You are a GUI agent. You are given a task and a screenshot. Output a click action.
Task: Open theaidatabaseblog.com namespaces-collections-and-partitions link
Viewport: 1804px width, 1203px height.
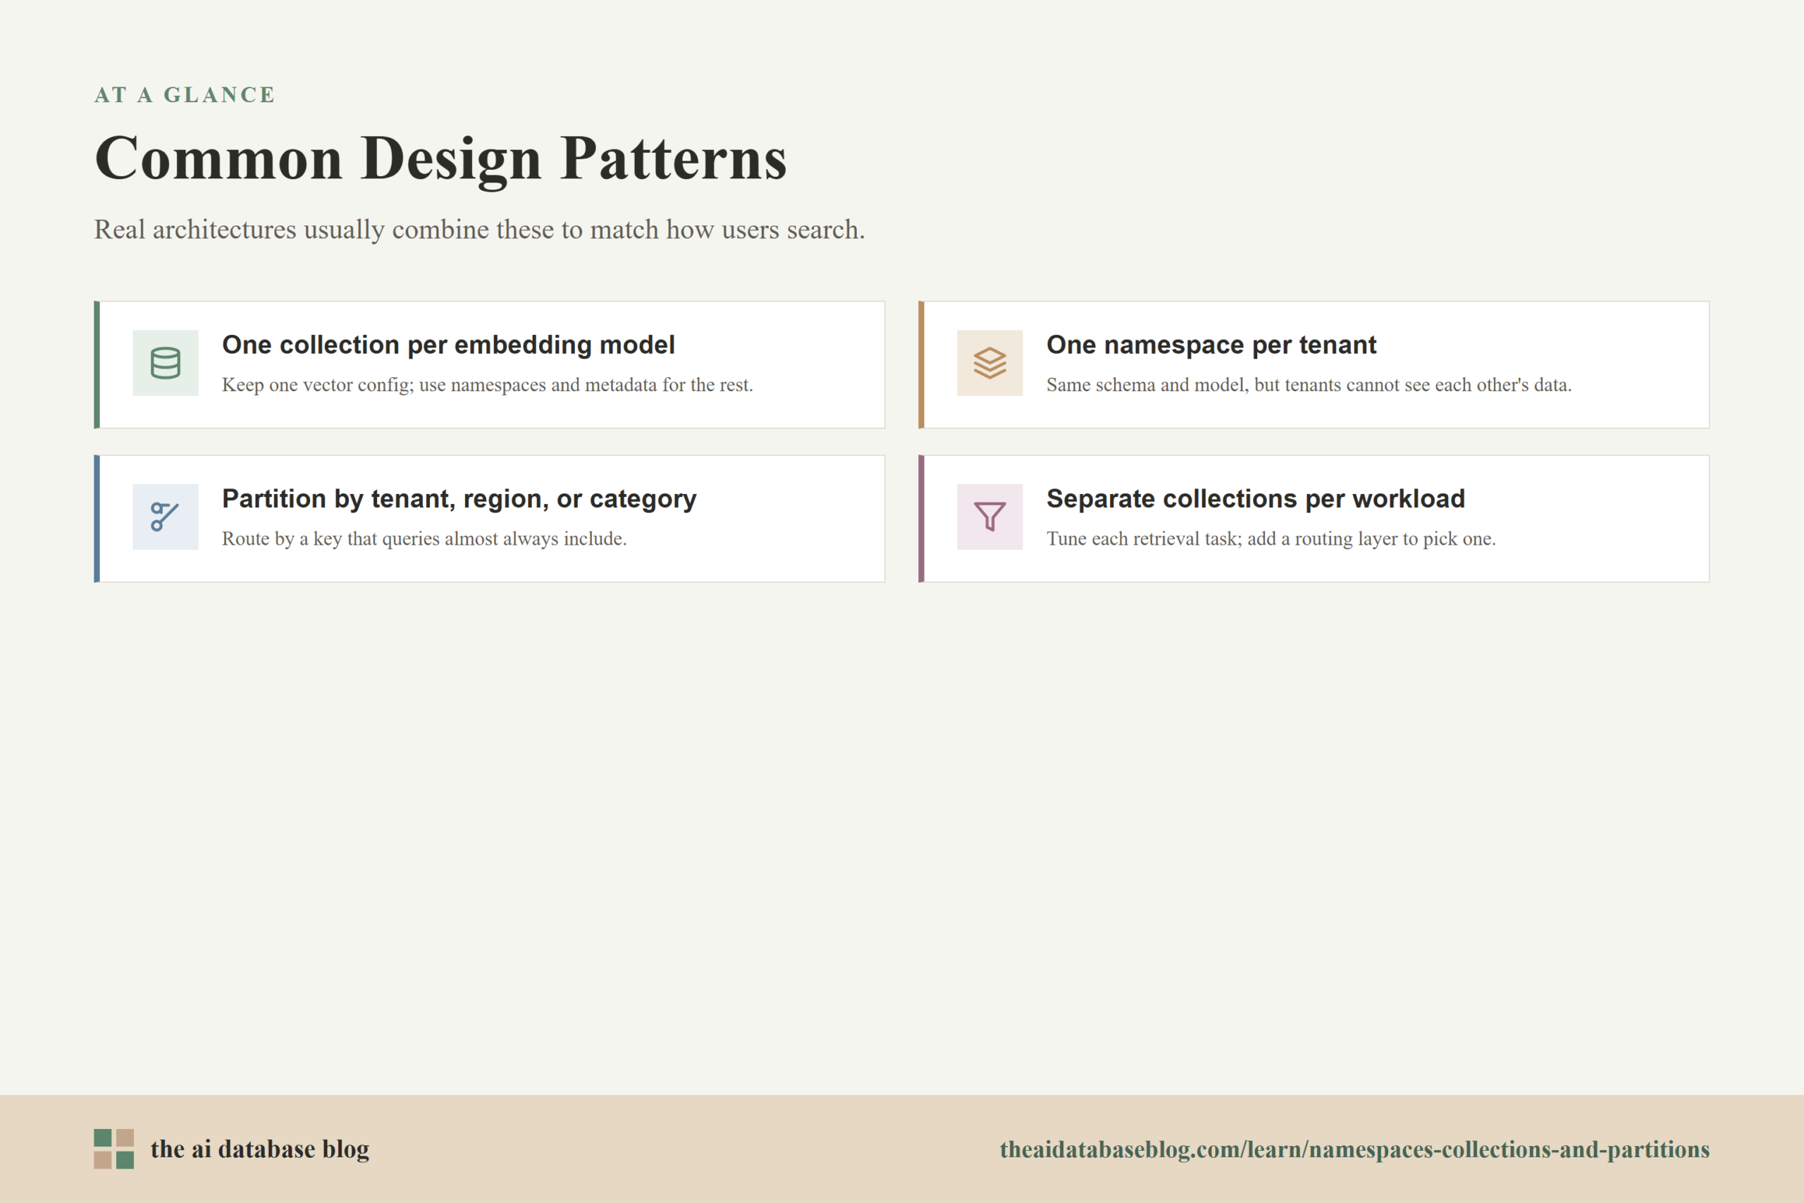point(1354,1149)
